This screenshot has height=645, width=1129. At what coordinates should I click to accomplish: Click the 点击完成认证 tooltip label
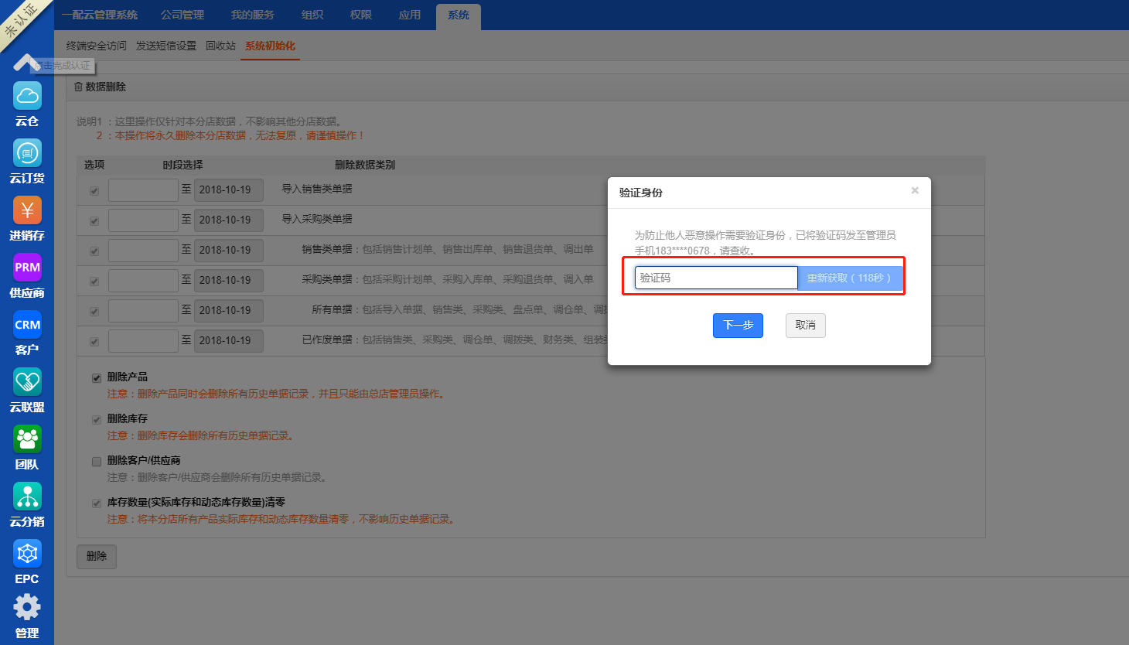pyautogui.click(x=63, y=66)
